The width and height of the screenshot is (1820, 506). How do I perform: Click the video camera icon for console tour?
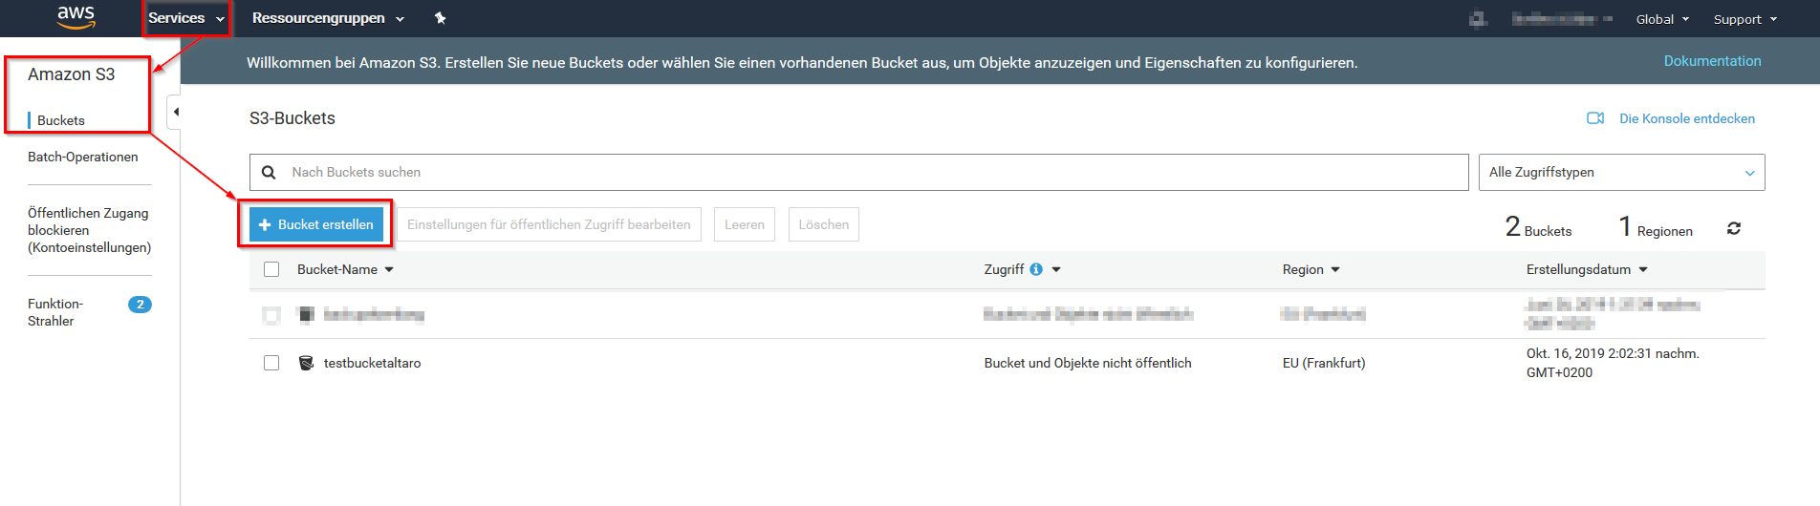pos(1594,118)
